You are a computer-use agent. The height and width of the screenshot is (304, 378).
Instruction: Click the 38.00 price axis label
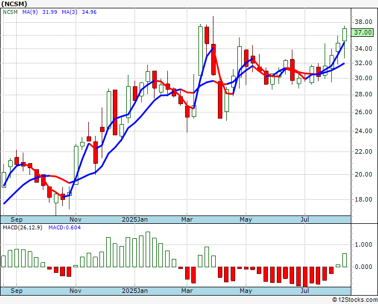pos(364,22)
